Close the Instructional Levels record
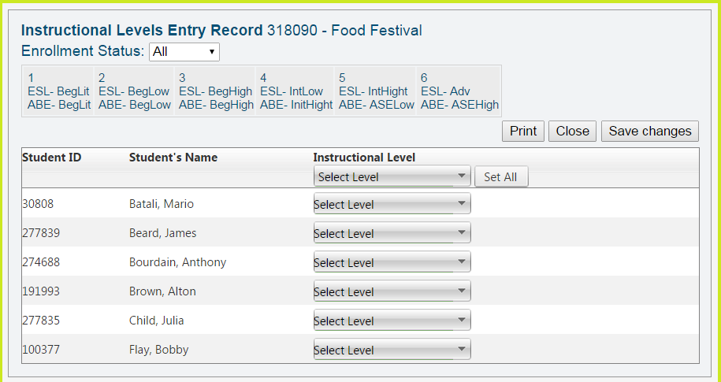Viewport: 721px width, 382px height. pos(572,132)
